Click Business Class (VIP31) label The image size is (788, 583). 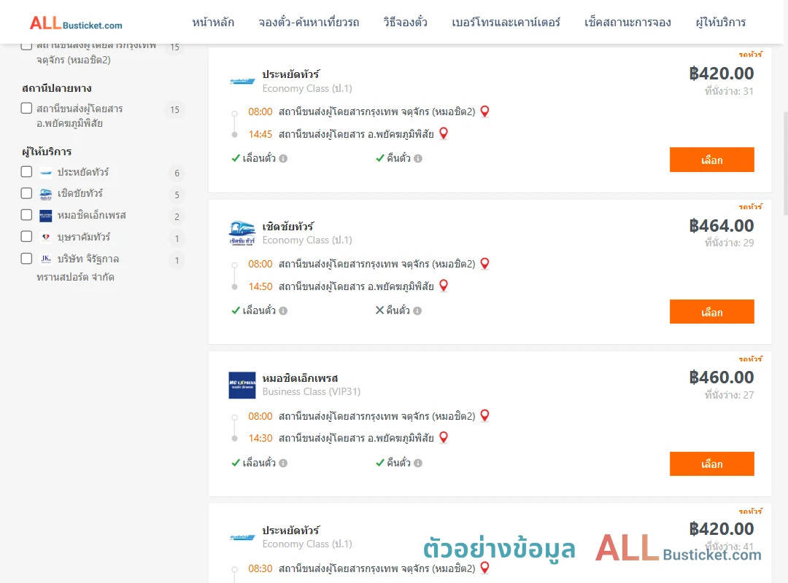(x=311, y=391)
